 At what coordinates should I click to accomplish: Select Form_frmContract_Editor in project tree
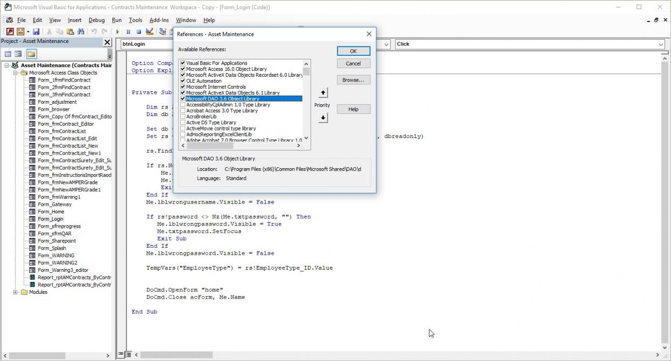pyautogui.click(x=66, y=124)
